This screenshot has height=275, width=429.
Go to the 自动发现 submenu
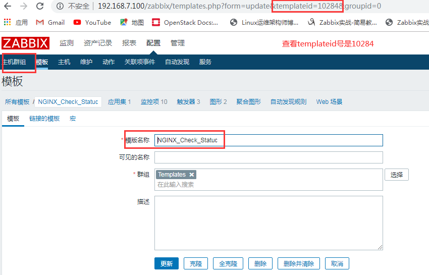177,62
